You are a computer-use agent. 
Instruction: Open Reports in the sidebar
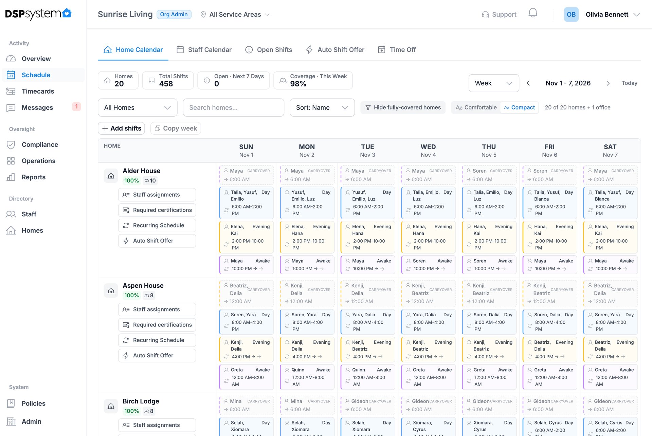click(x=43, y=177)
